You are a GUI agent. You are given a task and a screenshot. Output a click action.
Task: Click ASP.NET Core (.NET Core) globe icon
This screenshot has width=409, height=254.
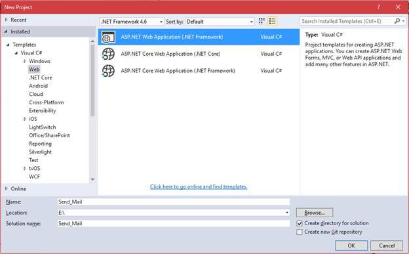tap(108, 54)
